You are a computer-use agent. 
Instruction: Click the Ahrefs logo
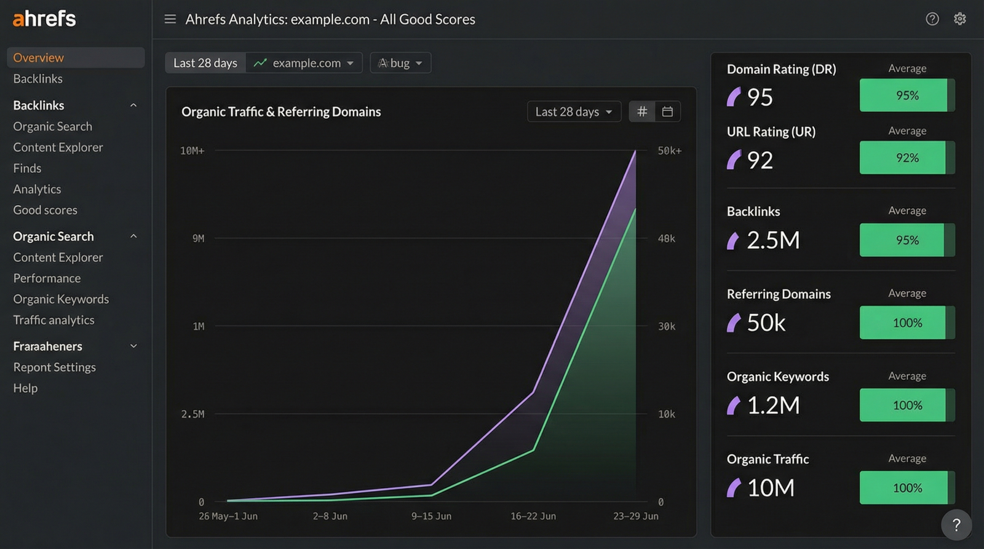point(44,19)
